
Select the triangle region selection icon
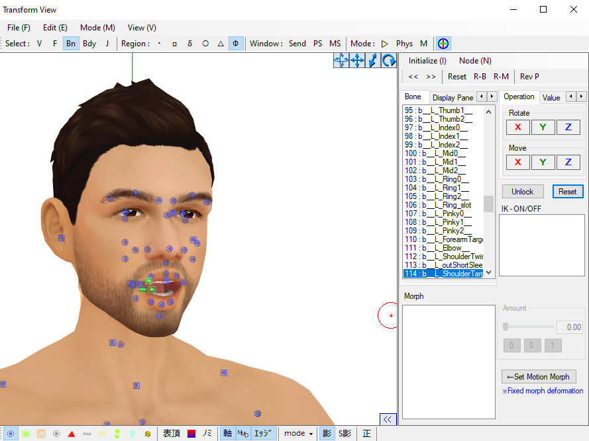(x=221, y=44)
